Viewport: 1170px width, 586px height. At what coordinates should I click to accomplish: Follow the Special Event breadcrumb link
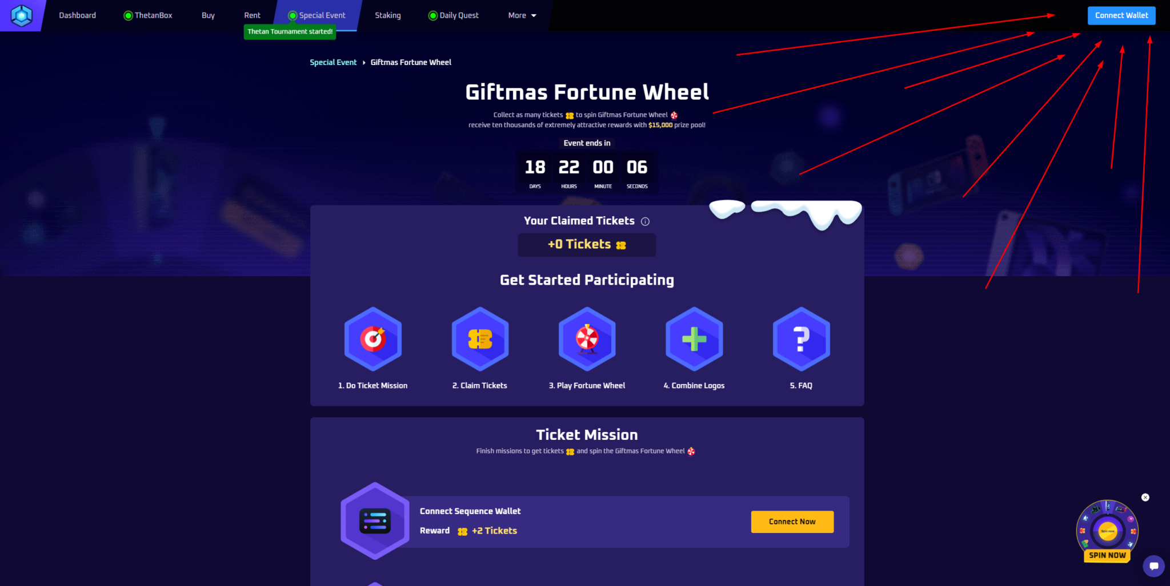(x=333, y=62)
